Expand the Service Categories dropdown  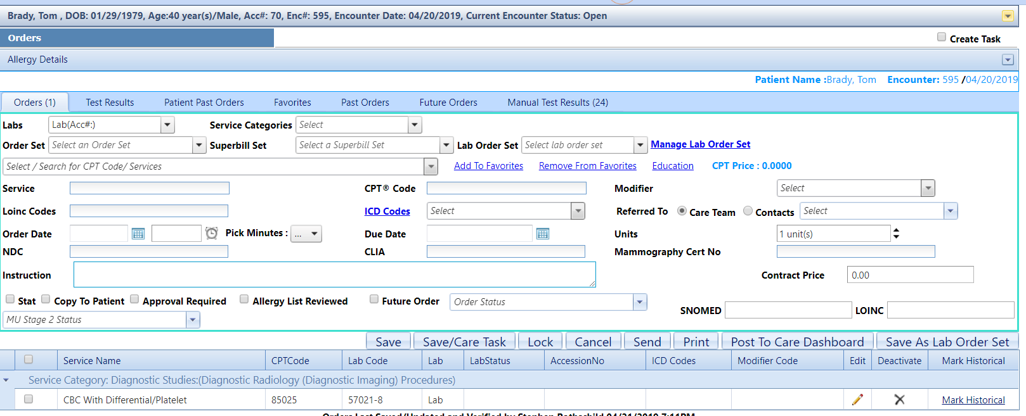click(415, 125)
